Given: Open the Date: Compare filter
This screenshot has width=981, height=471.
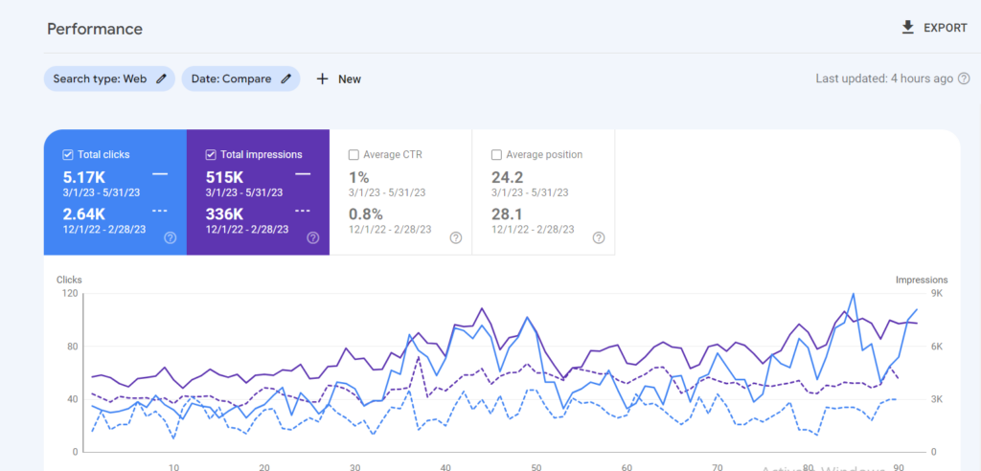Looking at the screenshot, I should tap(233, 78).
